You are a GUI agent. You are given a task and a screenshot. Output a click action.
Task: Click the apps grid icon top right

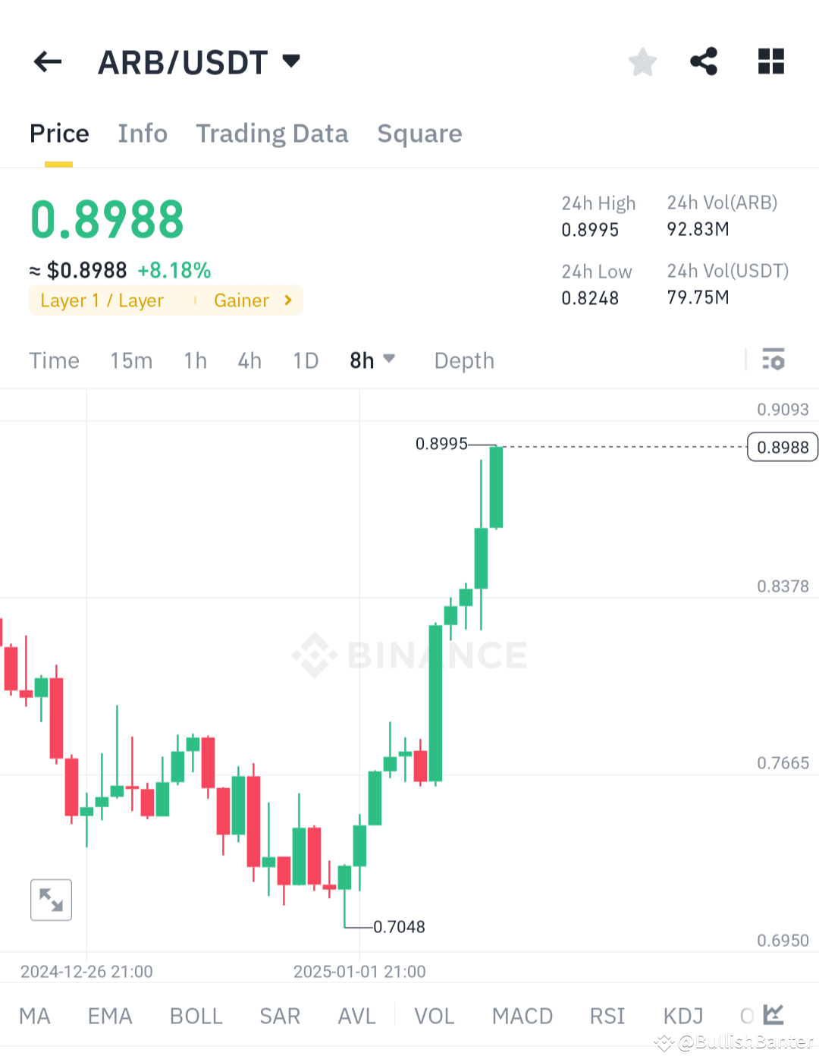point(770,61)
